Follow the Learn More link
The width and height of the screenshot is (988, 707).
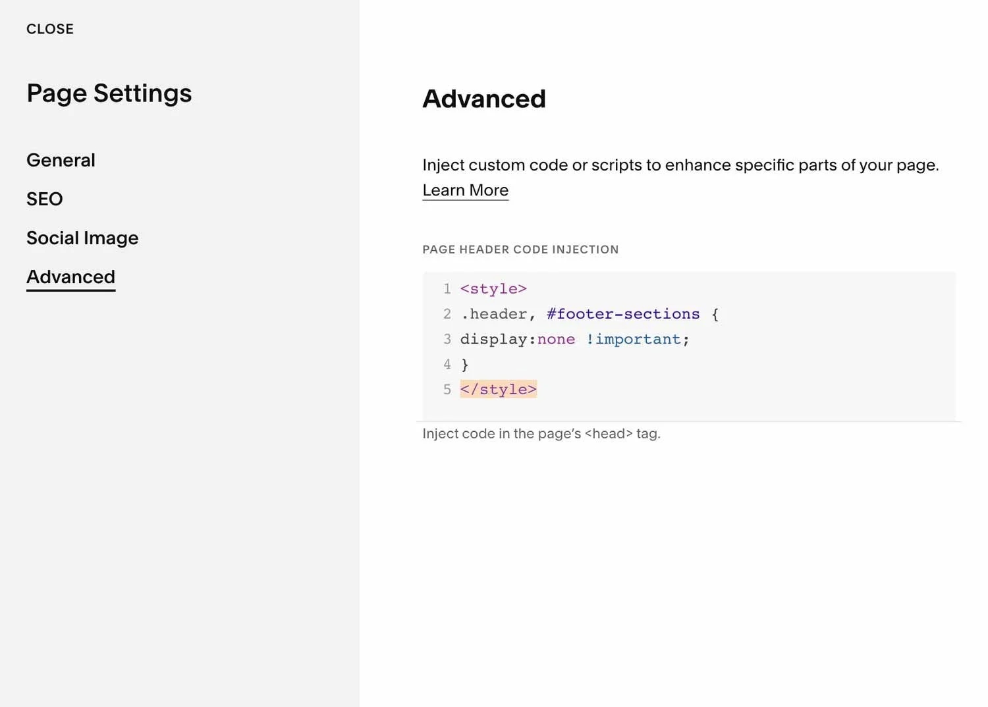[465, 190]
